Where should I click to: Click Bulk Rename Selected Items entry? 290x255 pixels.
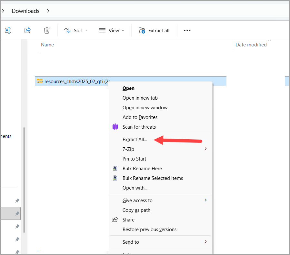[152, 178]
